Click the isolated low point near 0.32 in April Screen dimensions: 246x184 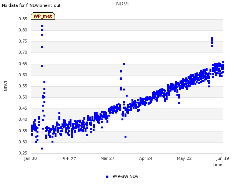pyautogui.click(x=126, y=137)
